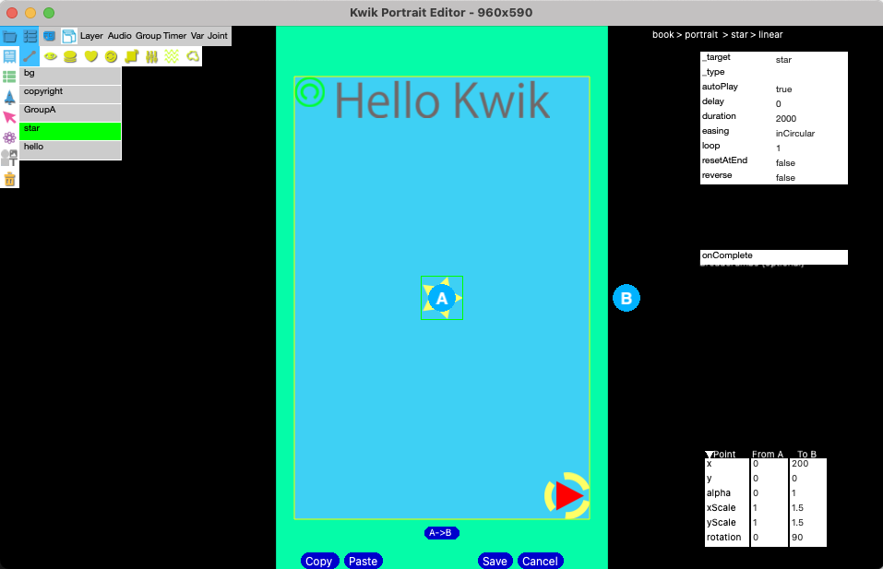Select the point A marker on star
The image size is (883, 569).
(441, 298)
